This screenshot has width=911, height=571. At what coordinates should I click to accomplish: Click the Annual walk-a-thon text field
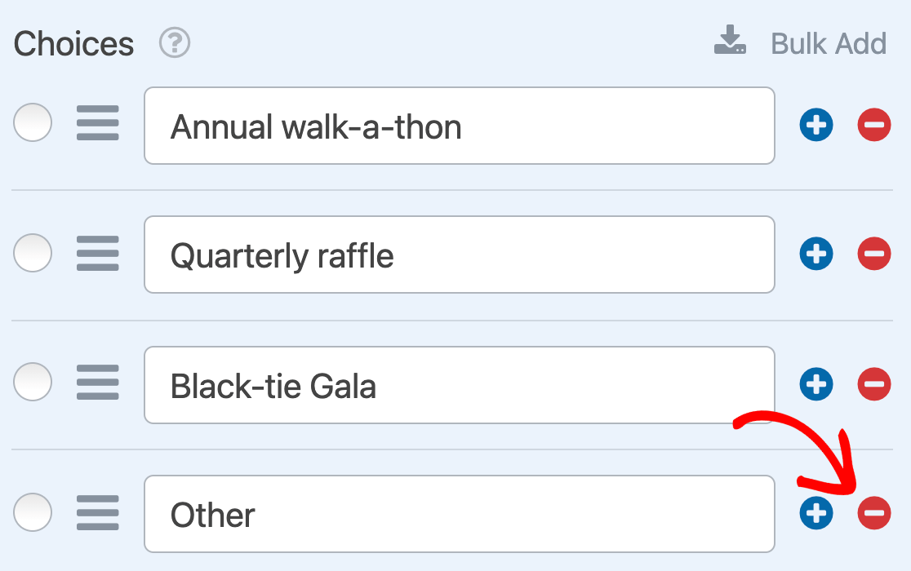[x=460, y=126]
